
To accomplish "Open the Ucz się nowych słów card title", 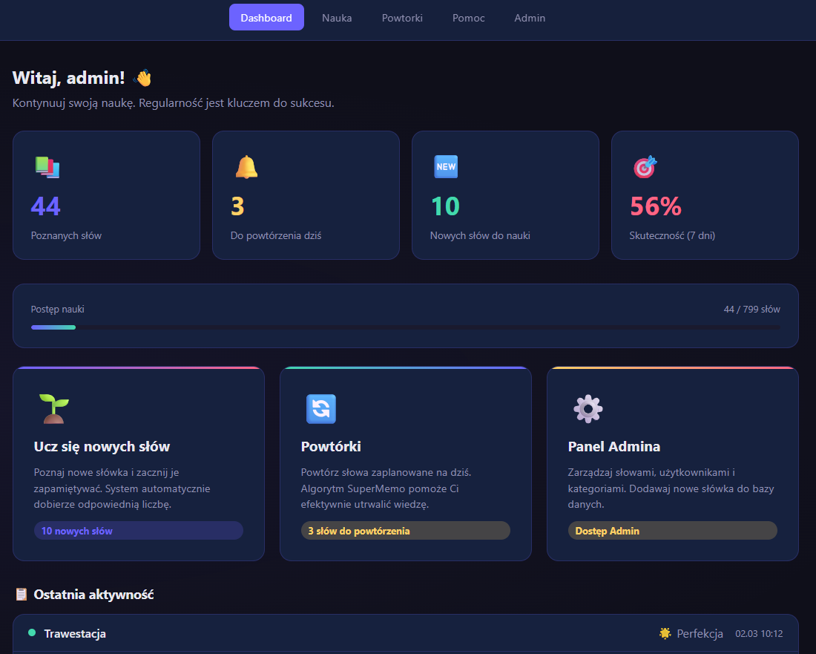I will (102, 447).
